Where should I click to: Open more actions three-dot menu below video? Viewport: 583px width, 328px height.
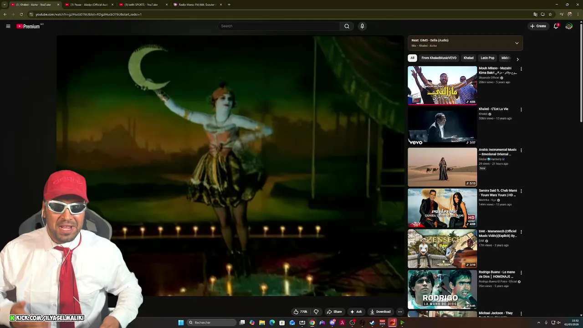coord(400,312)
